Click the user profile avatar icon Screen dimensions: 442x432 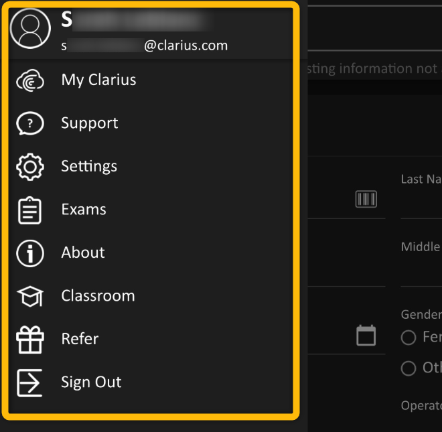point(30,29)
